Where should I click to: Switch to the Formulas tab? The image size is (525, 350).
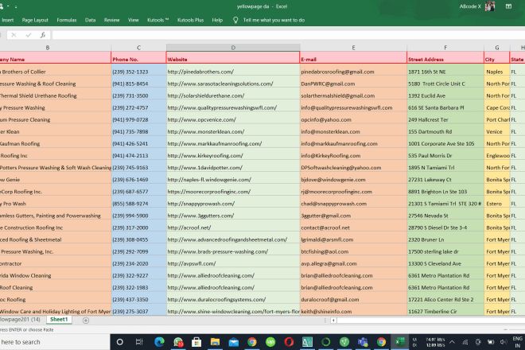click(67, 20)
